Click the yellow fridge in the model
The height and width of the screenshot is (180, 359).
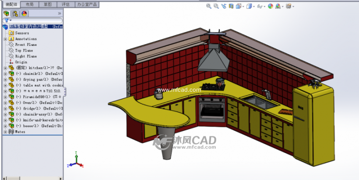tap(313, 125)
